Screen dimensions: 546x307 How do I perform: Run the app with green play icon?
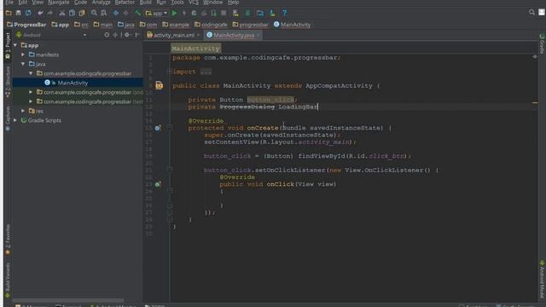174,14
